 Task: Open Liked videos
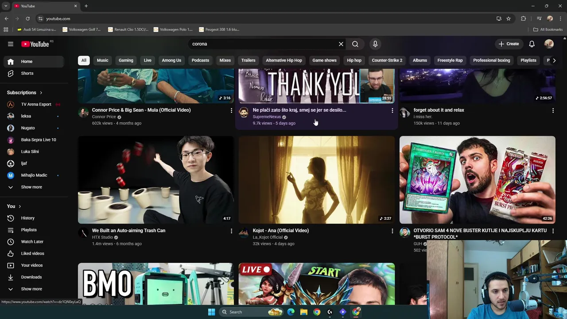34,253
